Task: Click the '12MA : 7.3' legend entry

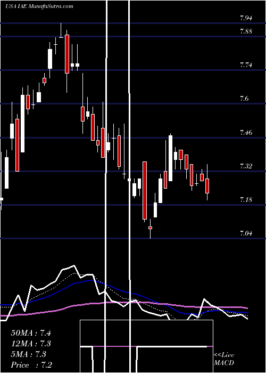Action: click(31, 344)
